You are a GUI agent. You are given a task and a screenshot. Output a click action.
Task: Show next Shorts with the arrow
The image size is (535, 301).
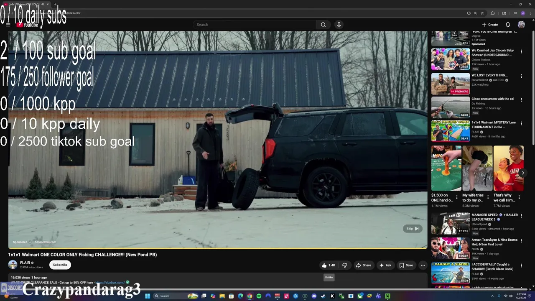(522, 173)
